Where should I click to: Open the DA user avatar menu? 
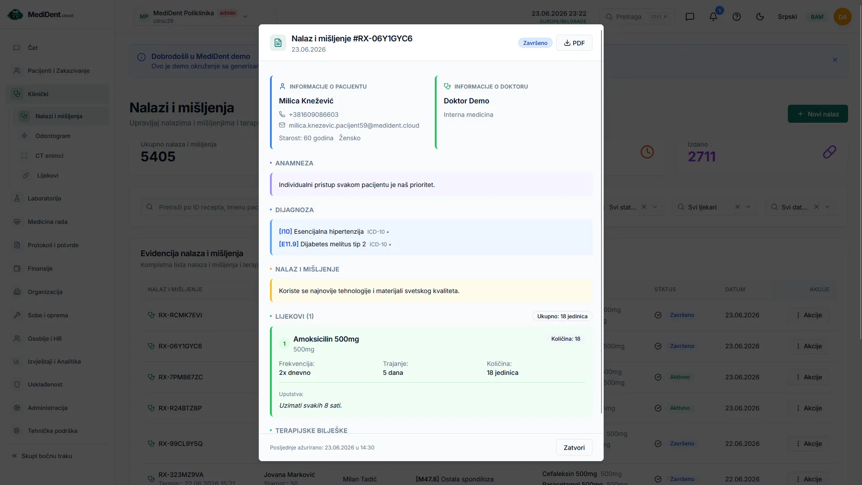coord(843,17)
